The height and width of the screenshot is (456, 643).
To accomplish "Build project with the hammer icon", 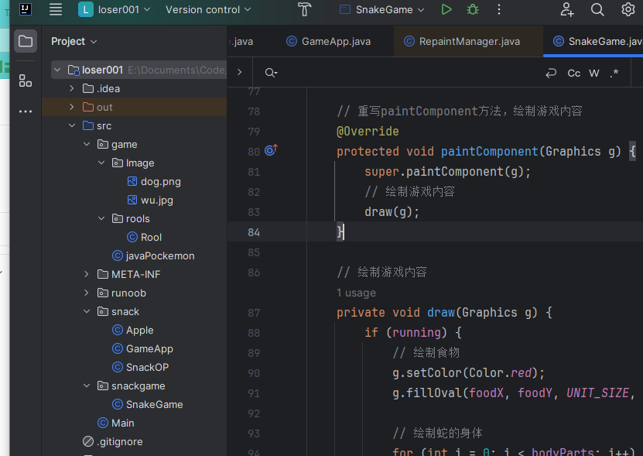I will 304,9.
